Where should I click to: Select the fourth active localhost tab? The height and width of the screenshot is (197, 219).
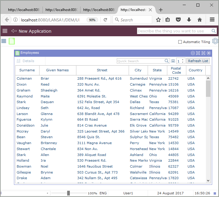pos(133,10)
